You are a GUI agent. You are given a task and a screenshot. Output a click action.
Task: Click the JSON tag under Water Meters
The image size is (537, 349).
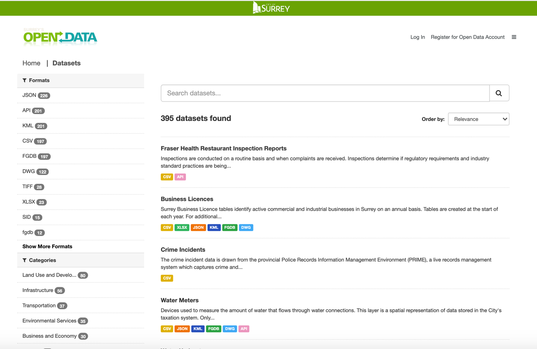(x=182, y=329)
